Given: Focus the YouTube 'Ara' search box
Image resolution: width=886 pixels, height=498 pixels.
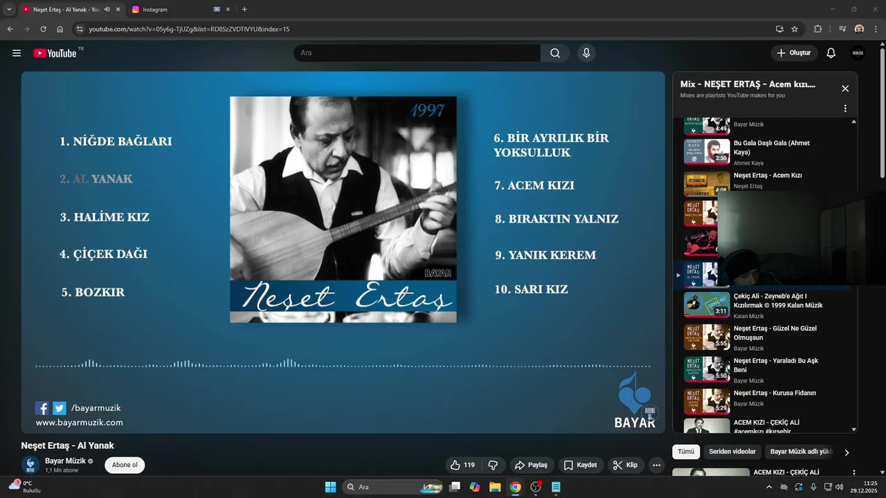Looking at the screenshot, I should pos(417,53).
